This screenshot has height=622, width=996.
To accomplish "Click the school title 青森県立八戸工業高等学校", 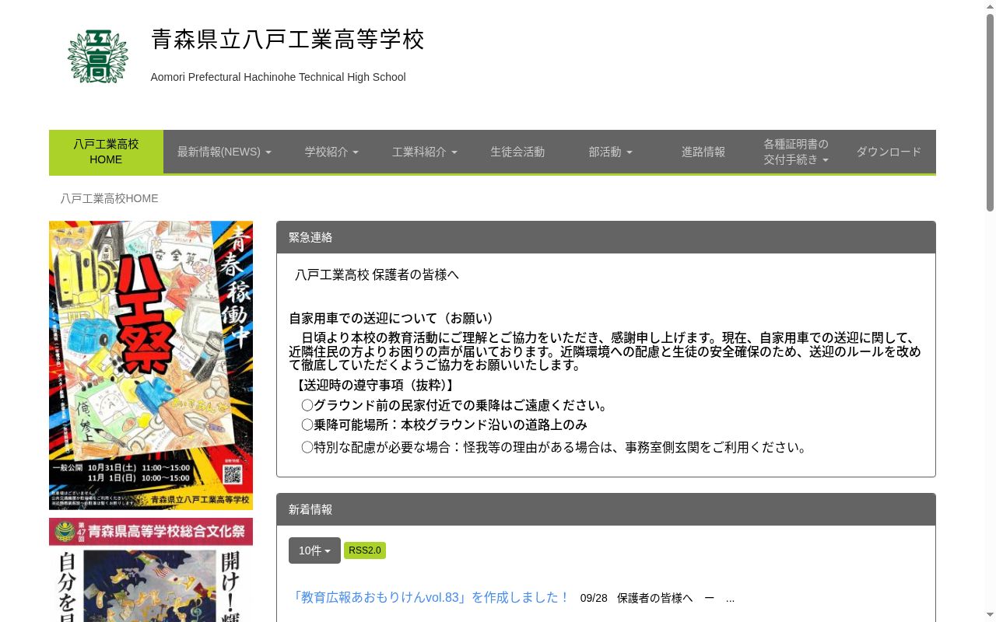I will (x=288, y=40).
